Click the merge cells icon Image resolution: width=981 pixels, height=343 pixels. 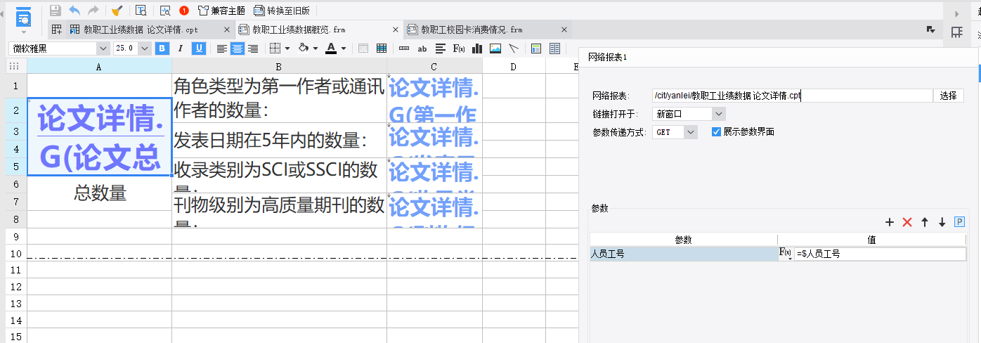tap(363, 48)
